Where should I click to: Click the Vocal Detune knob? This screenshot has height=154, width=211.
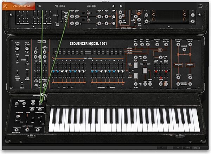[x=27, y=48]
